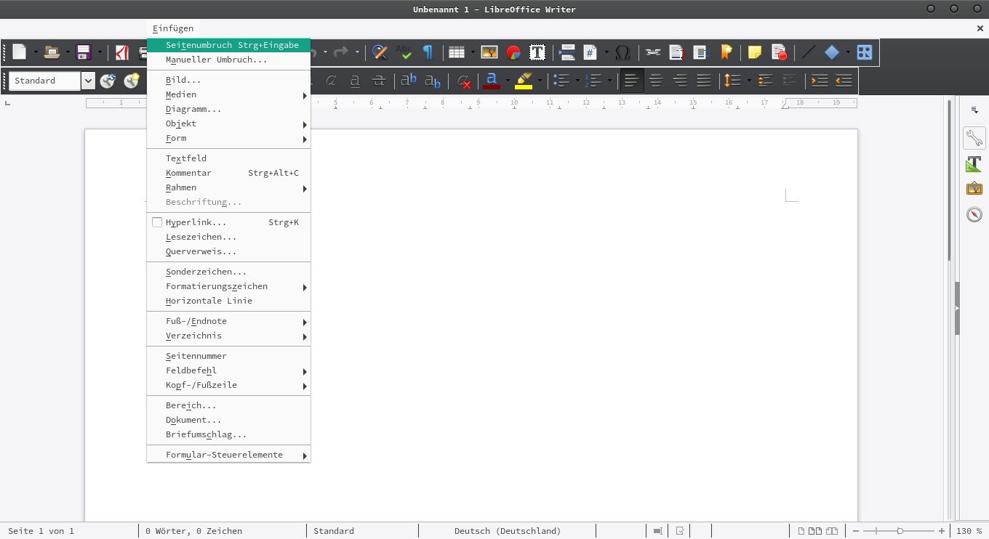Export directly as PDF from the toolbar
Screen dimensions: 989x539
pos(122,52)
